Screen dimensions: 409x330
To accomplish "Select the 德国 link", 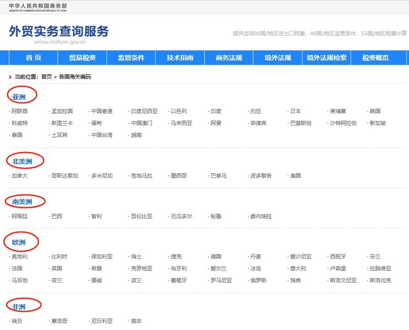I will (x=216, y=257).
